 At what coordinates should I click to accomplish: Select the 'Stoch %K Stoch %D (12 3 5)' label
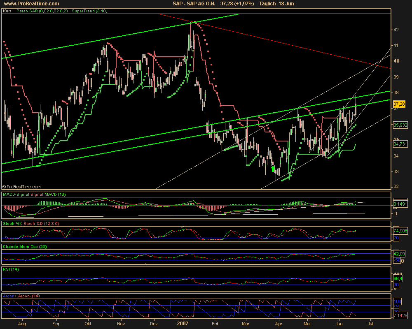[x=31, y=224]
